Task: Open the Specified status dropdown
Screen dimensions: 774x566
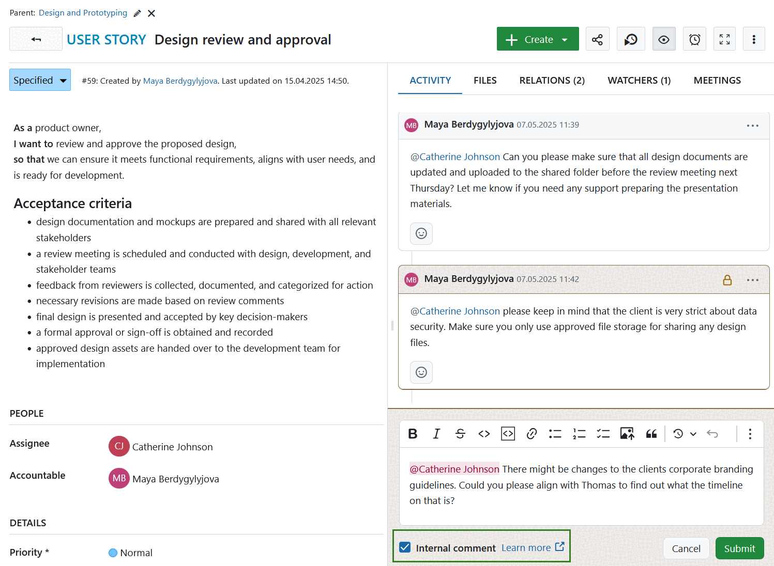Action: 40,80
